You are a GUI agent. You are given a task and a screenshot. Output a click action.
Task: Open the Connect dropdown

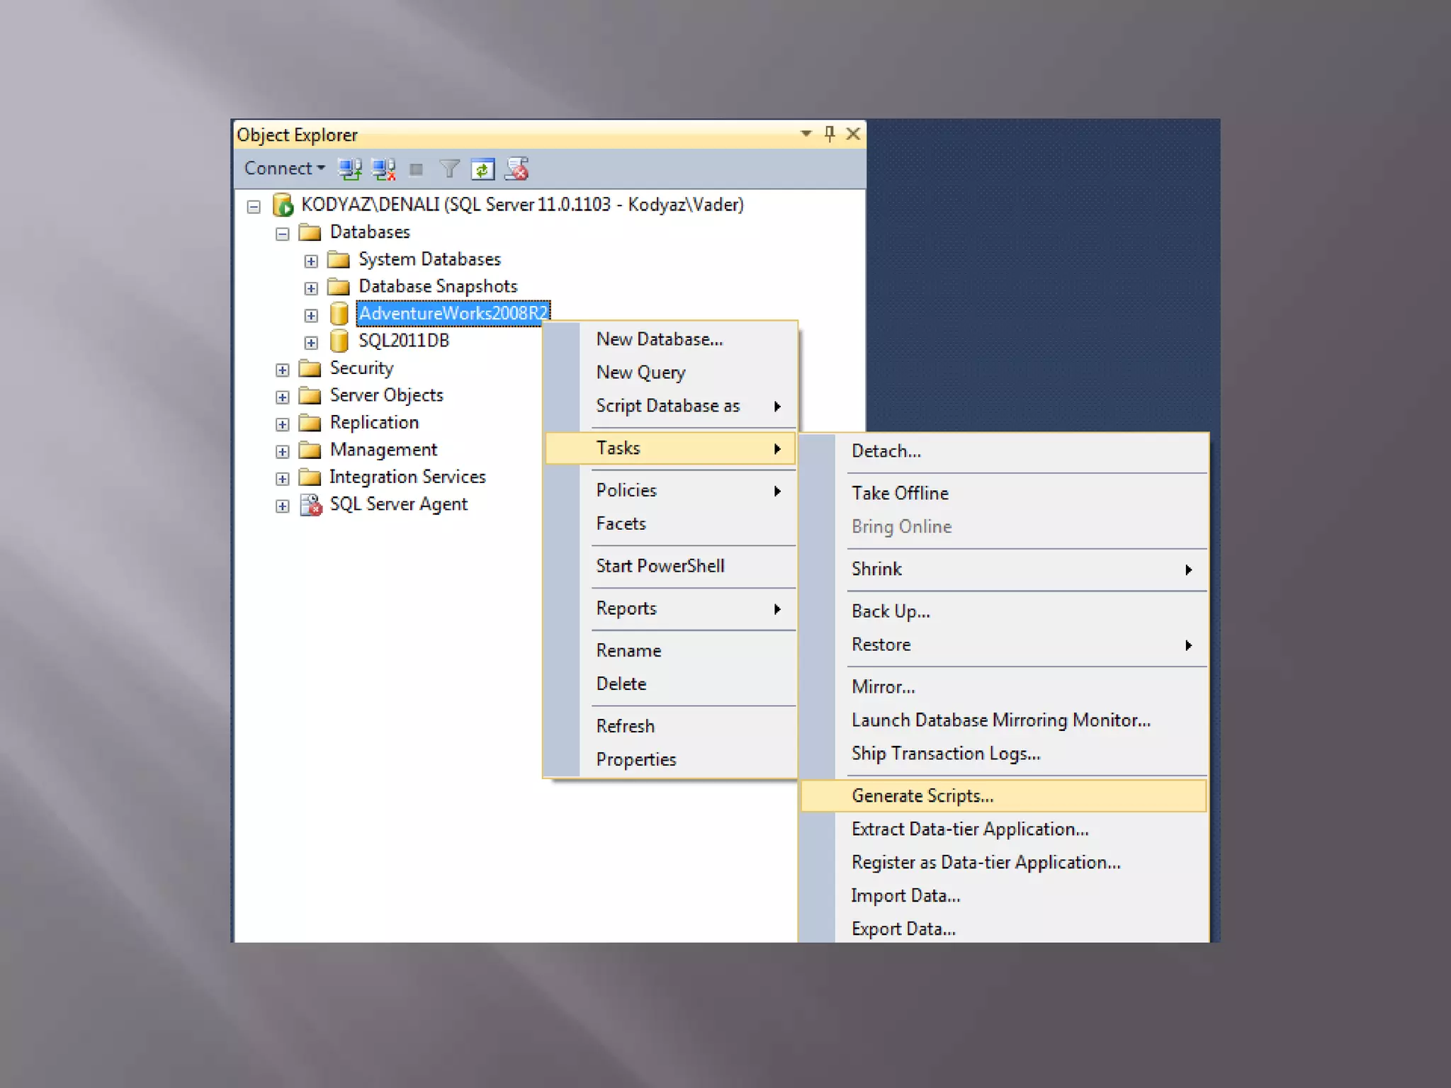click(x=284, y=169)
